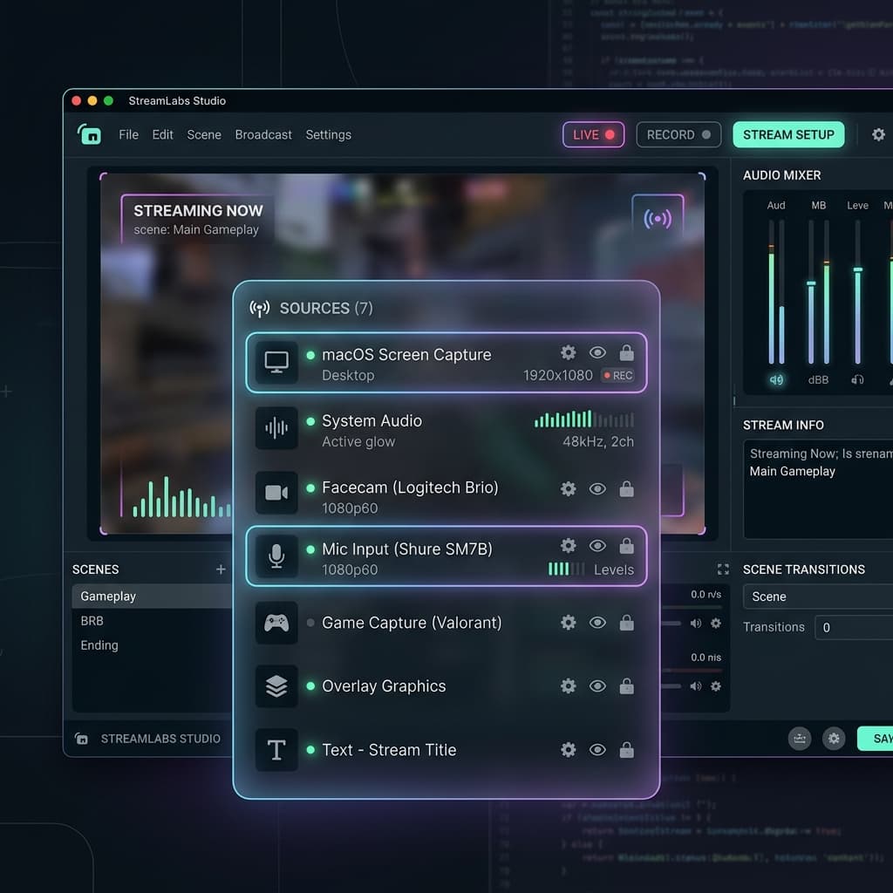
Task: Lock the macOS Screen Capture source
Action: pyautogui.click(x=627, y=352)
